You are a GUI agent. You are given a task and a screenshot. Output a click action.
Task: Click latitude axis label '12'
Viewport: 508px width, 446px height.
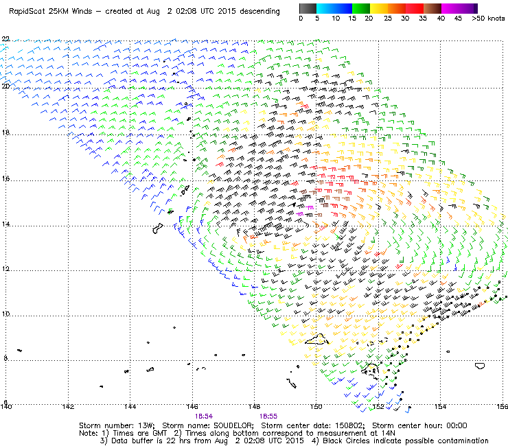pyautogui.click(x=5, y=269)
